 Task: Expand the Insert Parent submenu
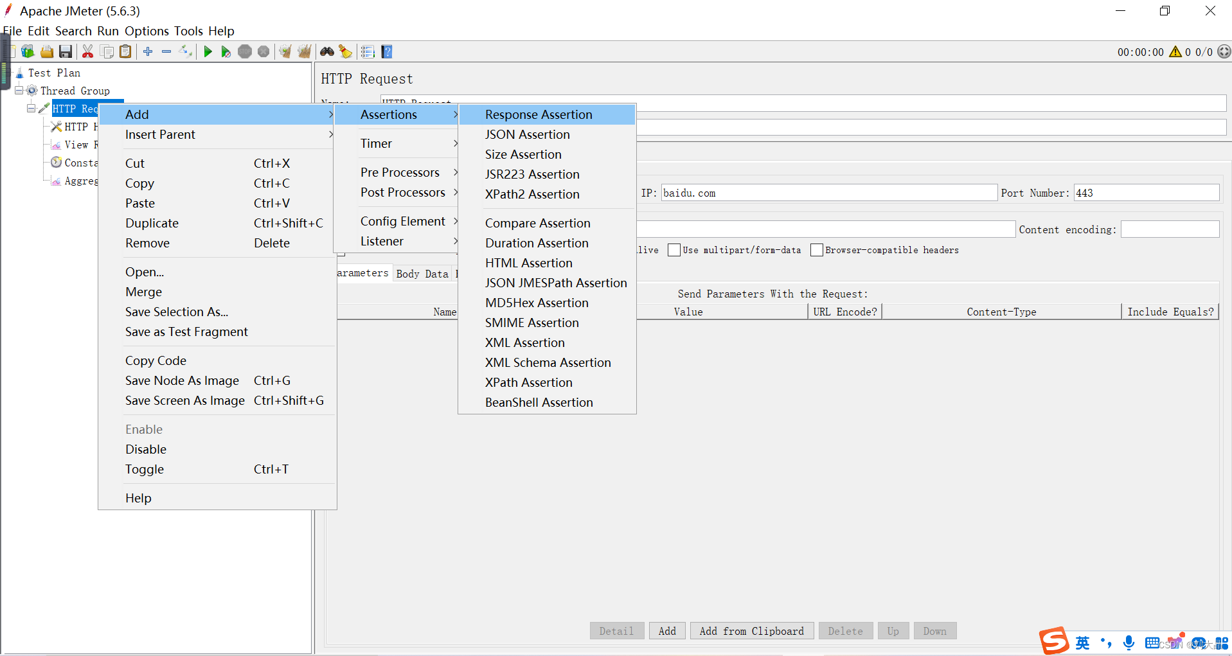(217, 134)
